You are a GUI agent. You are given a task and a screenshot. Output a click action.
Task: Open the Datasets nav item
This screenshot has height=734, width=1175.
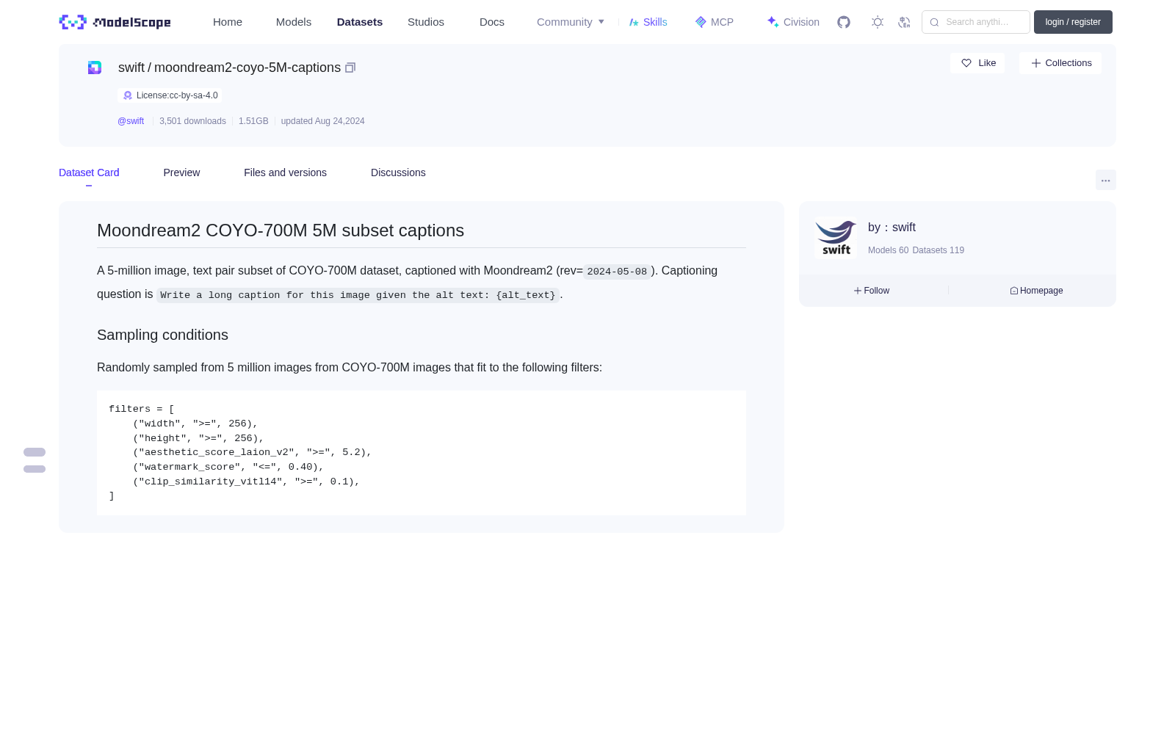(360, 22)
